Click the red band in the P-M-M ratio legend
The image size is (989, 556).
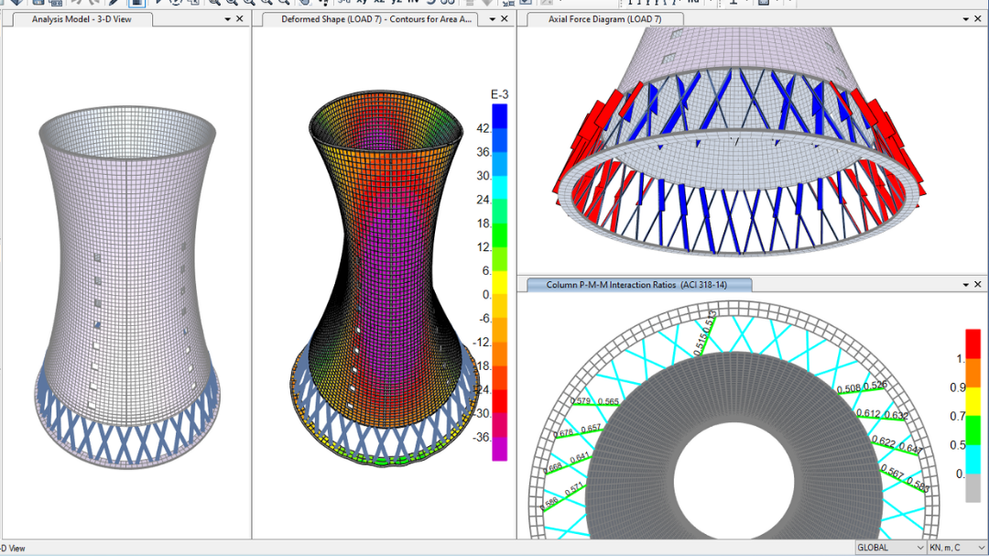pyautogui.click(x=973, y=342)
